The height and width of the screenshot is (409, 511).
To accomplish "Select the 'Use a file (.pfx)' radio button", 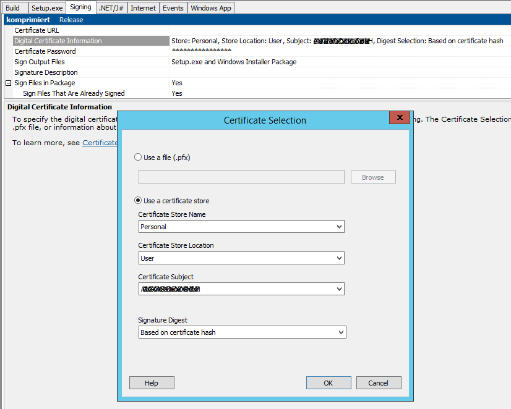I will click(138, 158).
